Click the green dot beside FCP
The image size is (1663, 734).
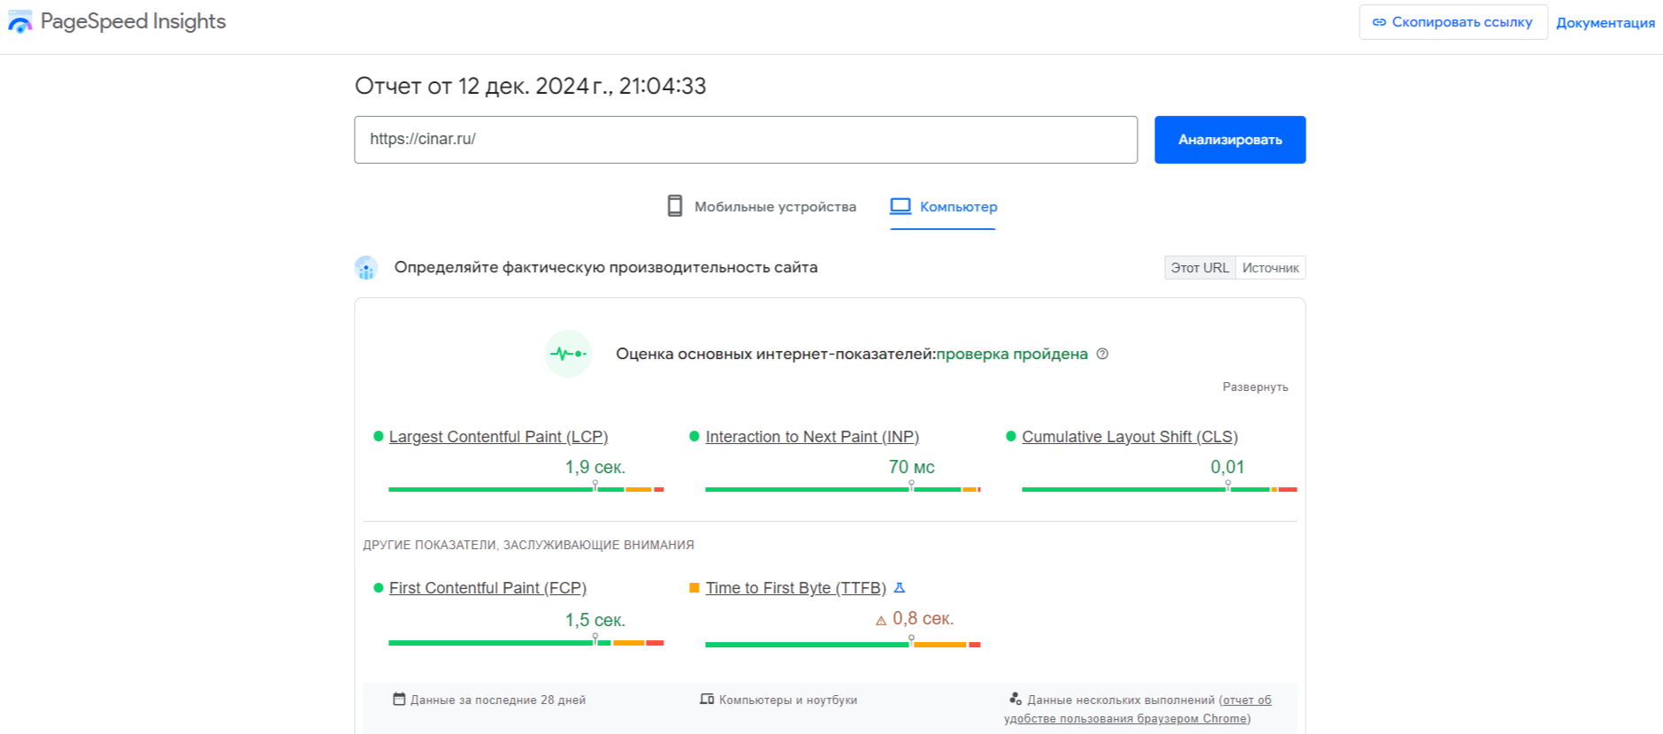(379, 588)
